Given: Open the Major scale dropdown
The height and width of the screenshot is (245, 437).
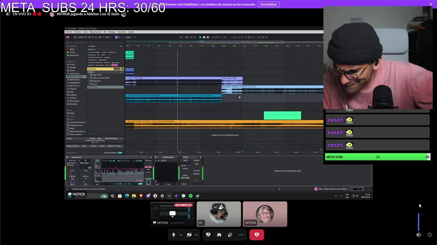Looking at the screenshot, I should [131, 37].
